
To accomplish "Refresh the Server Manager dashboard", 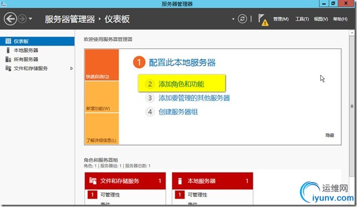I will (242, 19).
